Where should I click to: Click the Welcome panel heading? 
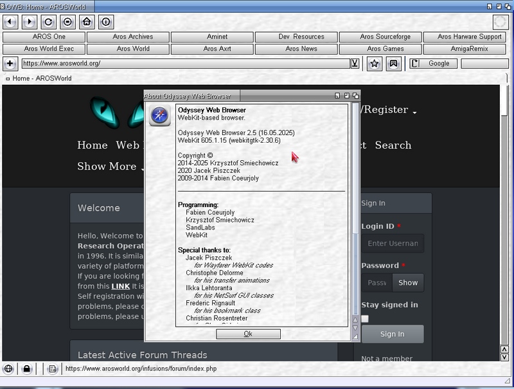[x=99, y=208]
